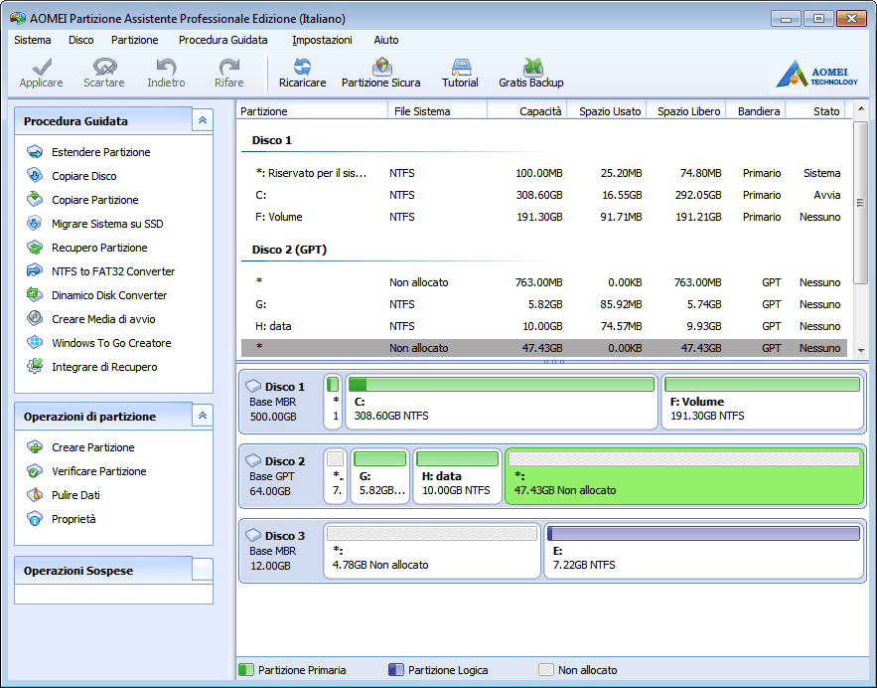Select Migrare Sistema su SSD wizard

[x=107, y=224]
